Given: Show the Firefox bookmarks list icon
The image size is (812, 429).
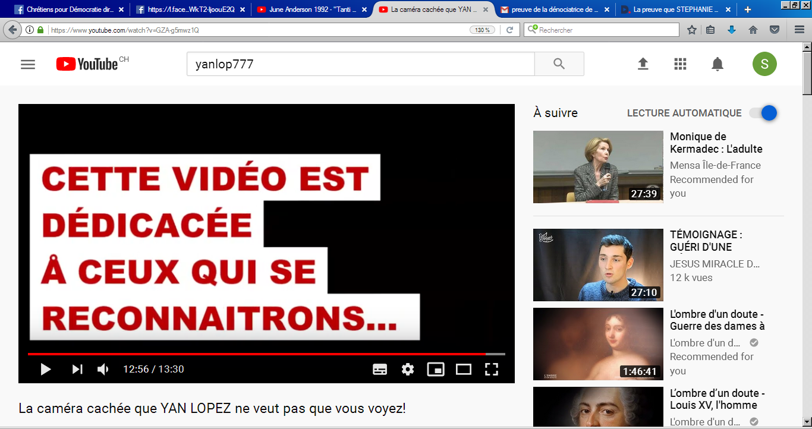Looking at the screenshot, I should coord(710,30).
